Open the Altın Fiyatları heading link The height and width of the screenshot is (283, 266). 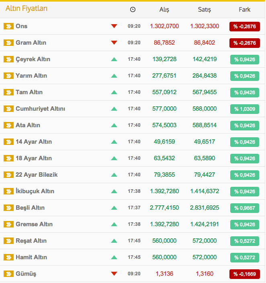(27, 8)
